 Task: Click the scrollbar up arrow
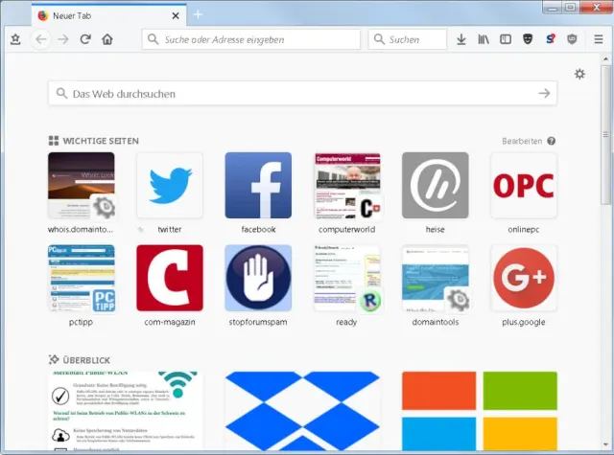605,59
